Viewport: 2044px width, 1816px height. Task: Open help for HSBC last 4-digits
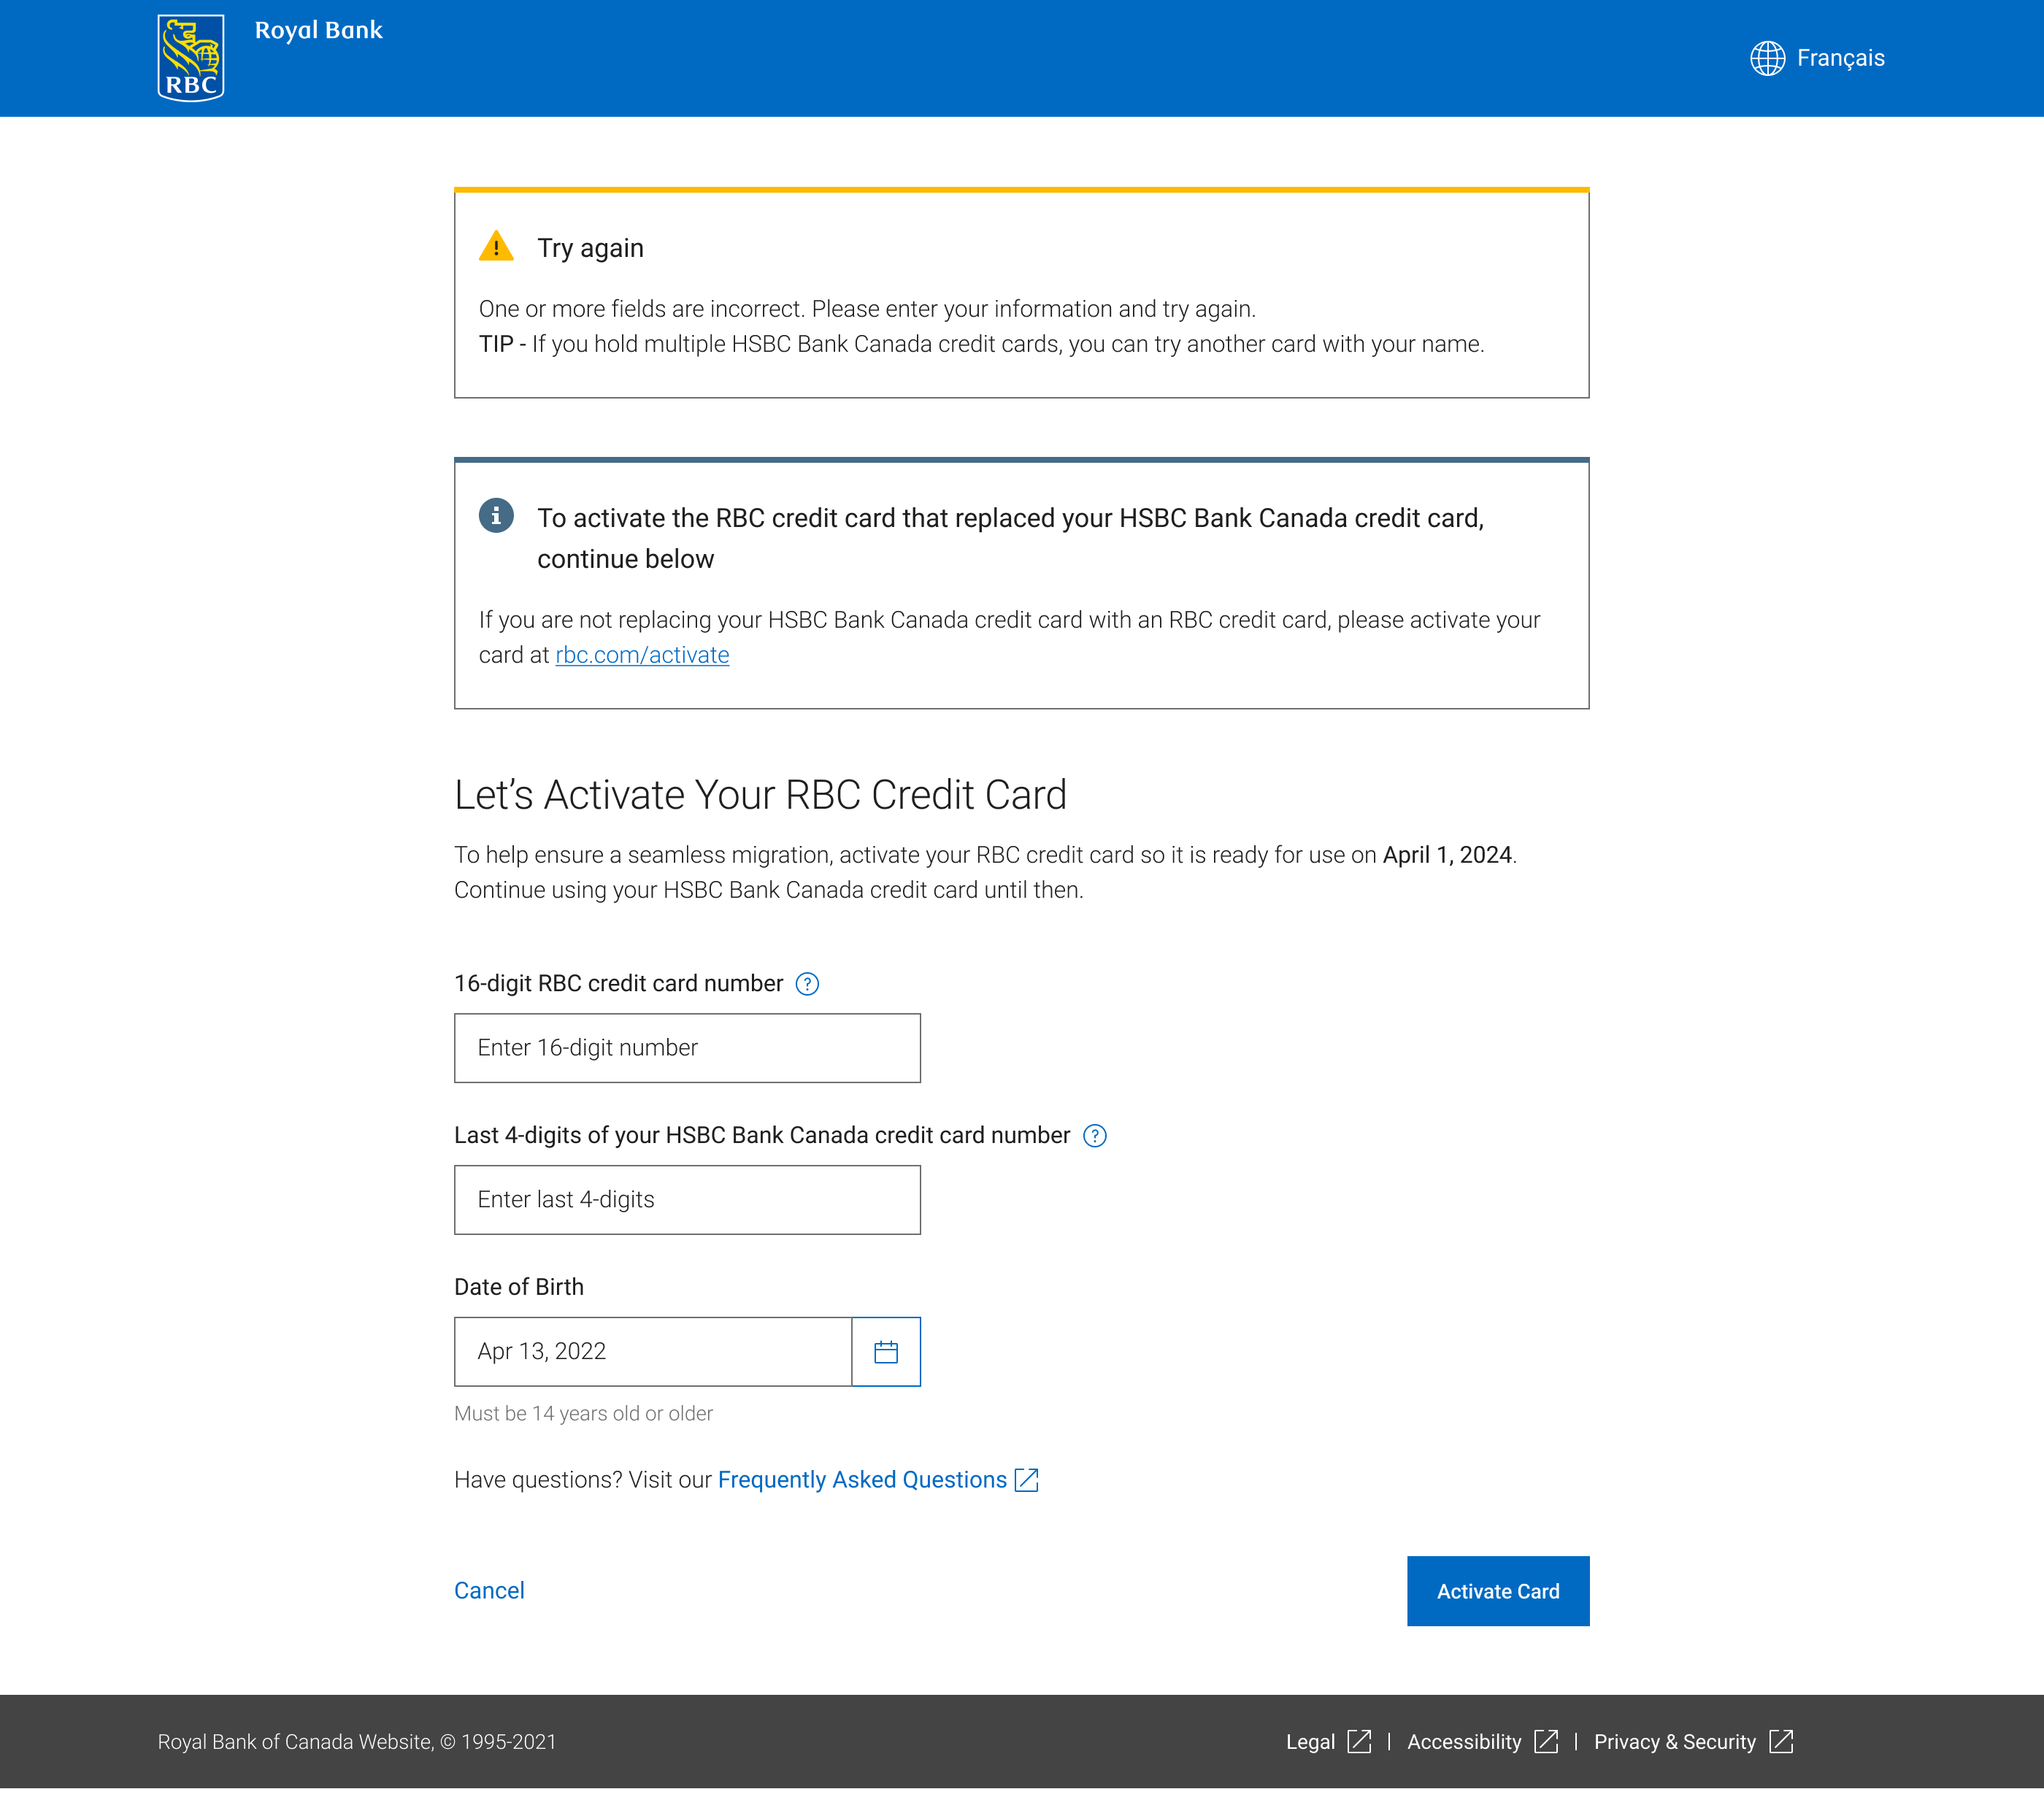tap(1095, 1136)
